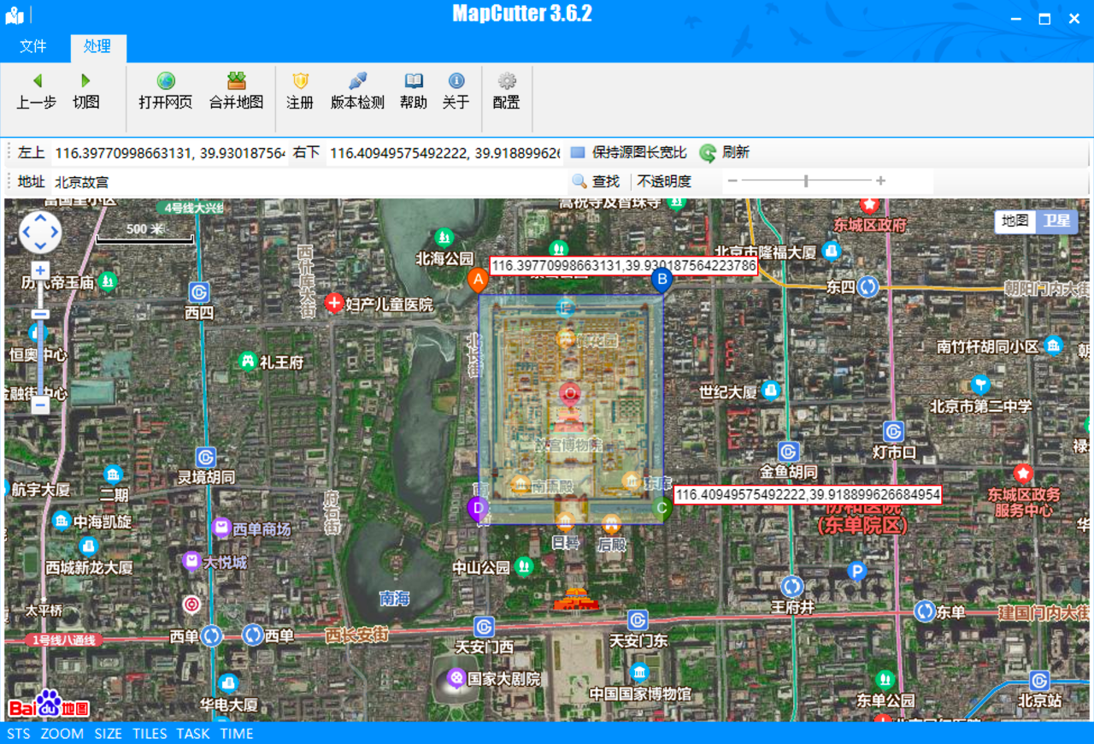Launch the 合并地图 merge map tool
Image resolution: width=1094 pixels, height=744 pixels.
pyautogui.click(x=237, y=92)
